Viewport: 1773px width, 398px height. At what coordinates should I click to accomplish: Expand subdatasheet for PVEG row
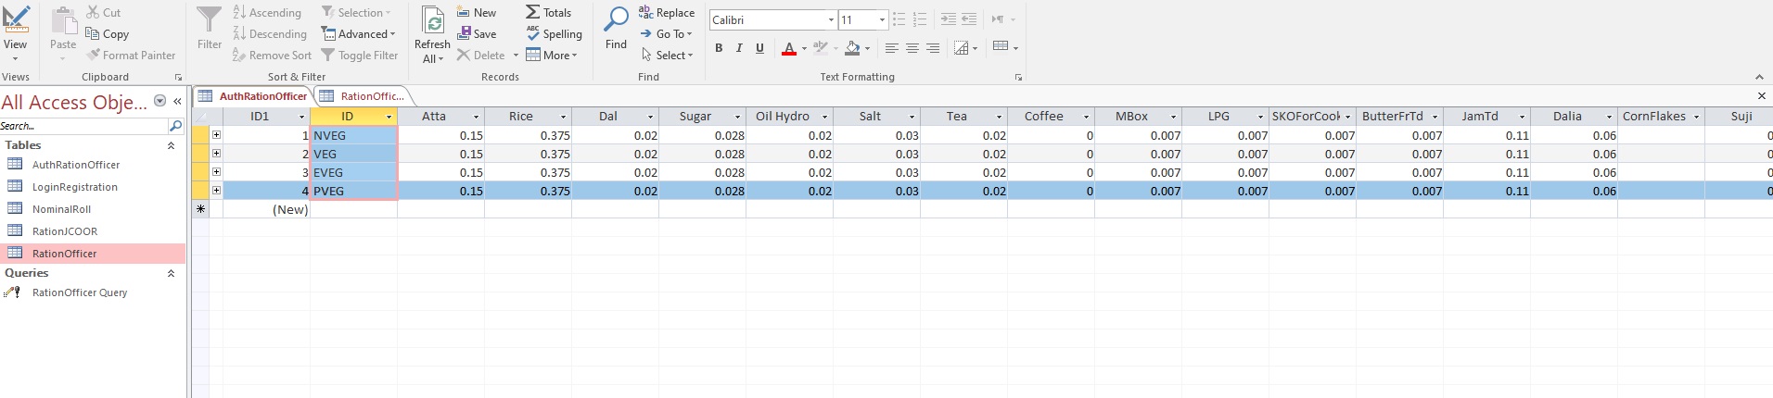(x=216, y=191)
